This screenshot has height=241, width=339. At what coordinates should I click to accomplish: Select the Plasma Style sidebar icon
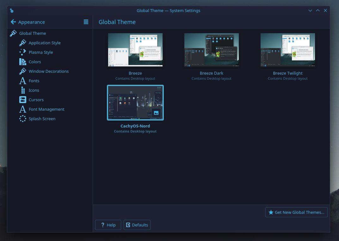click(x=23, y=52)
